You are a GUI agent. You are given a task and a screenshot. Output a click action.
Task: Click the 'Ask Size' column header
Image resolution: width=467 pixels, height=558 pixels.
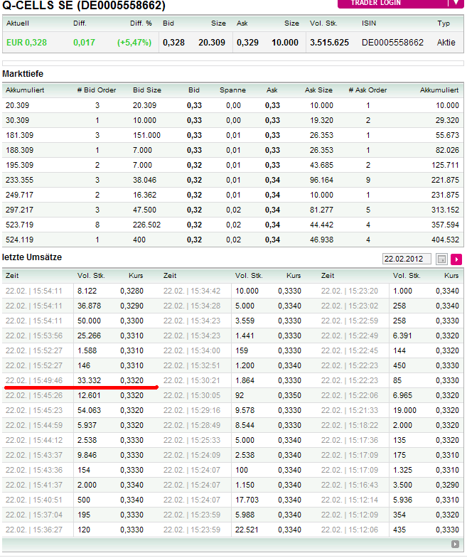[318, 90]
